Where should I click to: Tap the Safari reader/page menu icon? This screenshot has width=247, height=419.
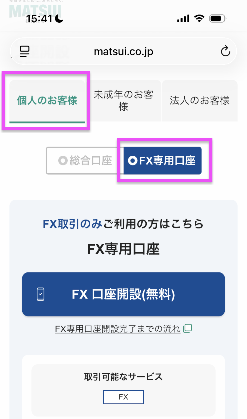pos(24,51)
